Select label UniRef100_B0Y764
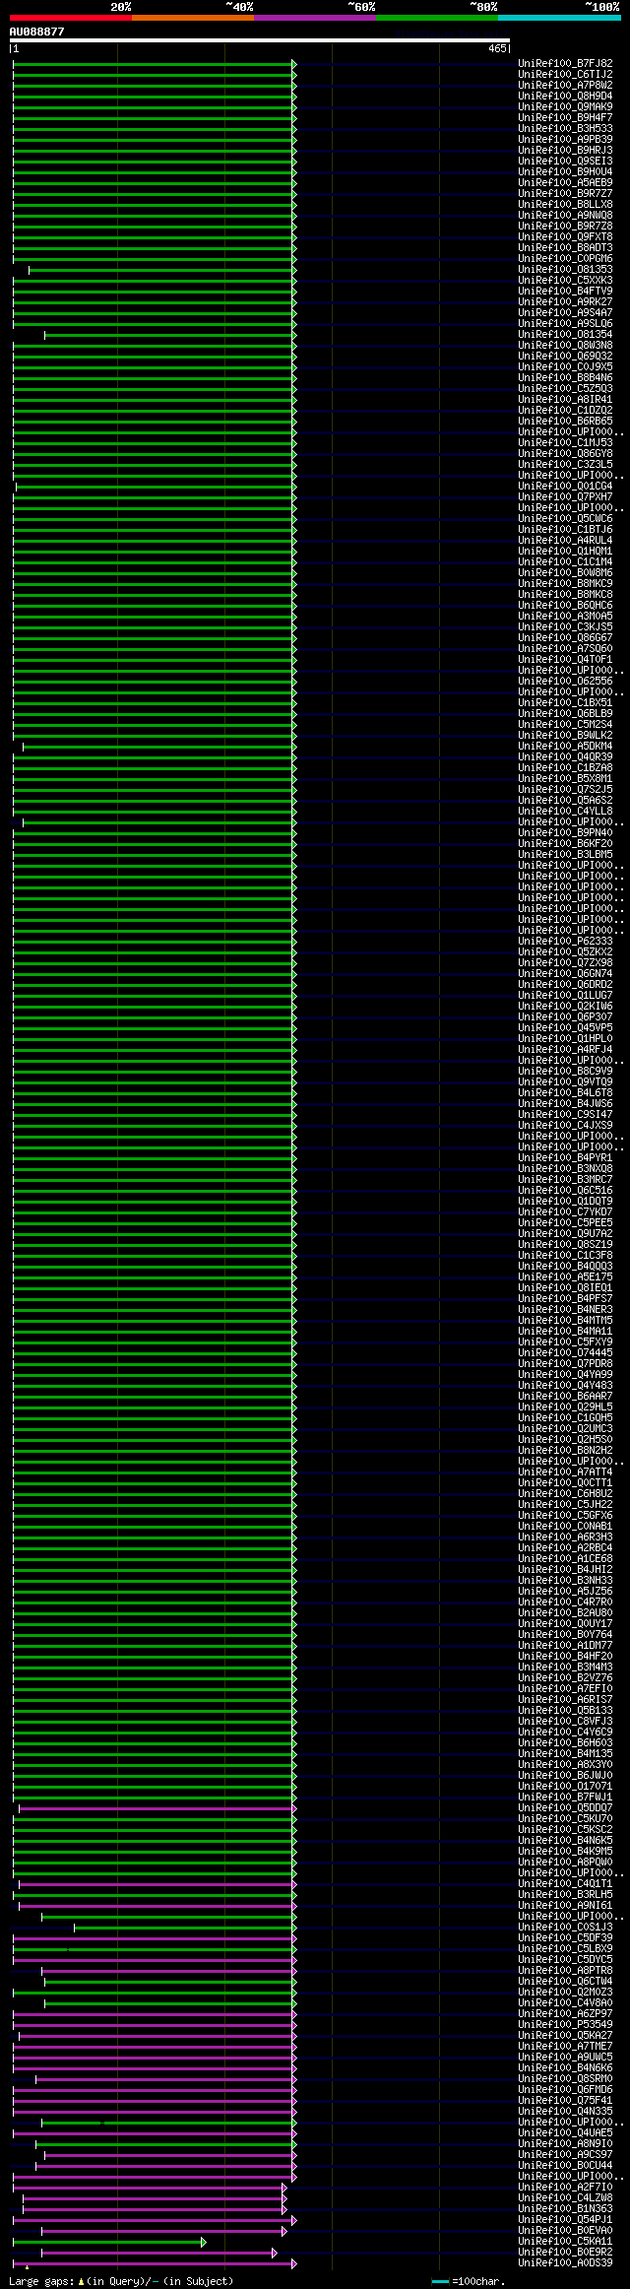The width and height of the screenshot is (630, 2289). [x=565, y=1635]
